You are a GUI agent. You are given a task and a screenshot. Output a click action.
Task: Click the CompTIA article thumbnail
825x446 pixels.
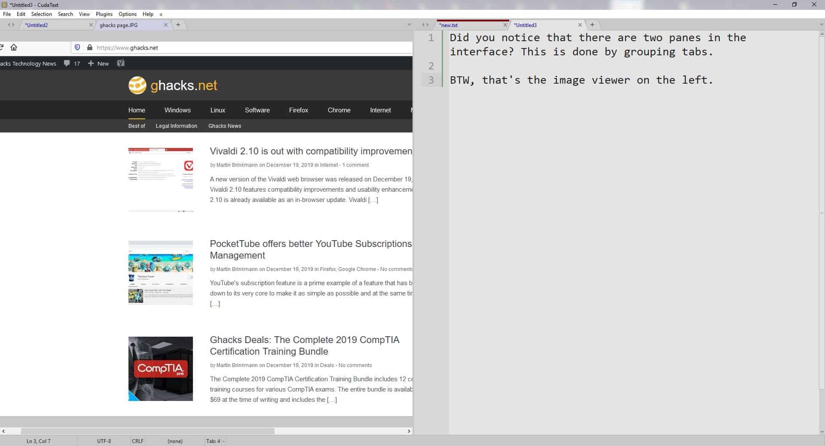pyautogui.click(x=161, y=369)
